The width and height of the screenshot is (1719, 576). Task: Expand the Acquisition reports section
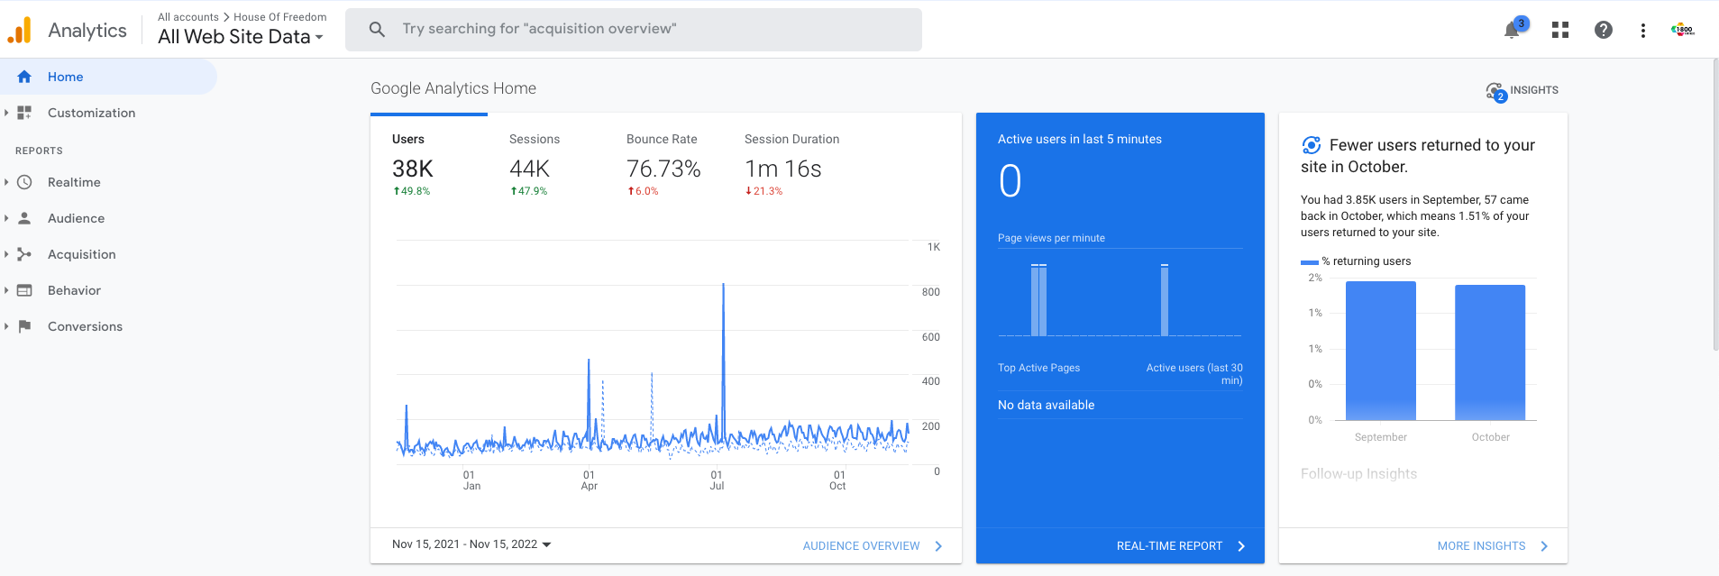(6, 254)
